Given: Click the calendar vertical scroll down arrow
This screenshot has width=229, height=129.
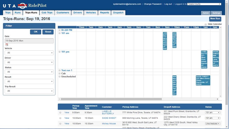Looking at the screenshot, I should 221,96.
